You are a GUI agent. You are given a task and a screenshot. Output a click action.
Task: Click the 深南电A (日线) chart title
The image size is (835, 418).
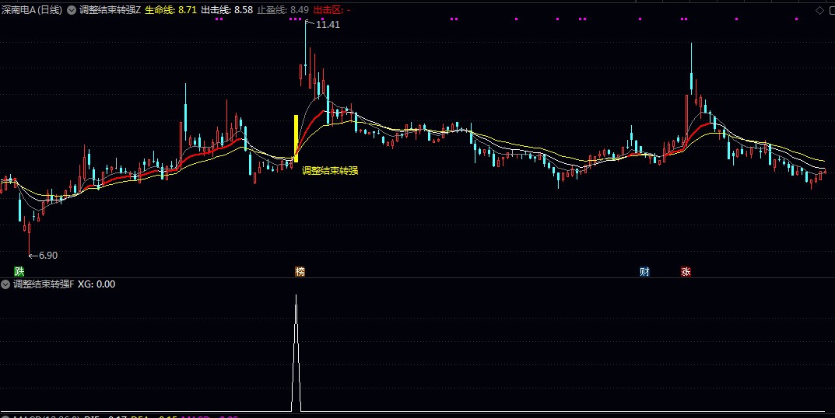point(32,10)
